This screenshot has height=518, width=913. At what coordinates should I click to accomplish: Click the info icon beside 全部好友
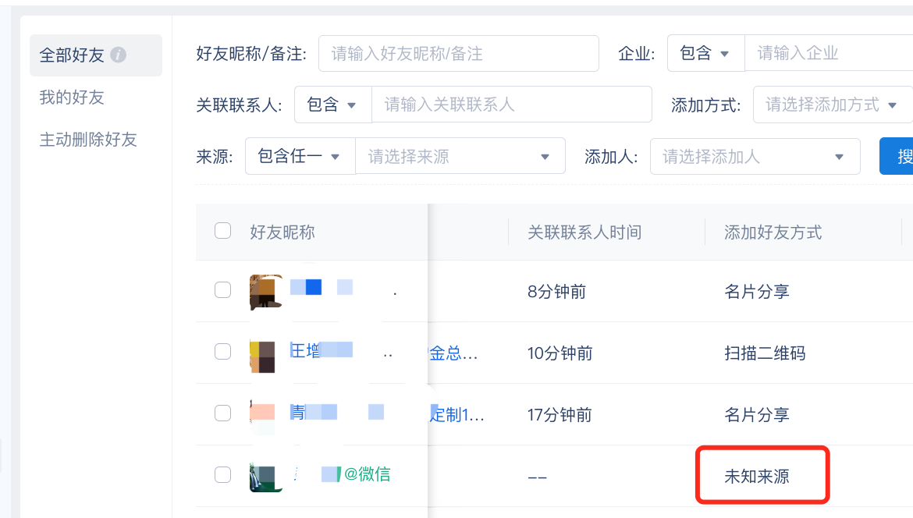click(x=118, y=55)
